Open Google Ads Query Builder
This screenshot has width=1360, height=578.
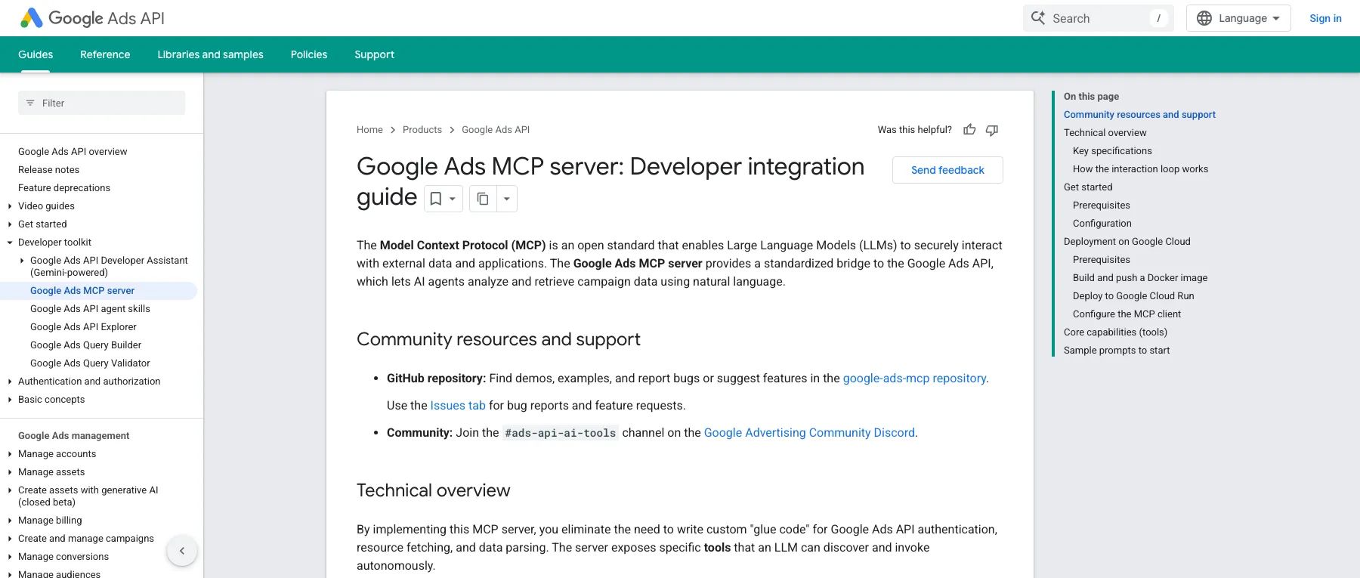[x=85, y=345]
